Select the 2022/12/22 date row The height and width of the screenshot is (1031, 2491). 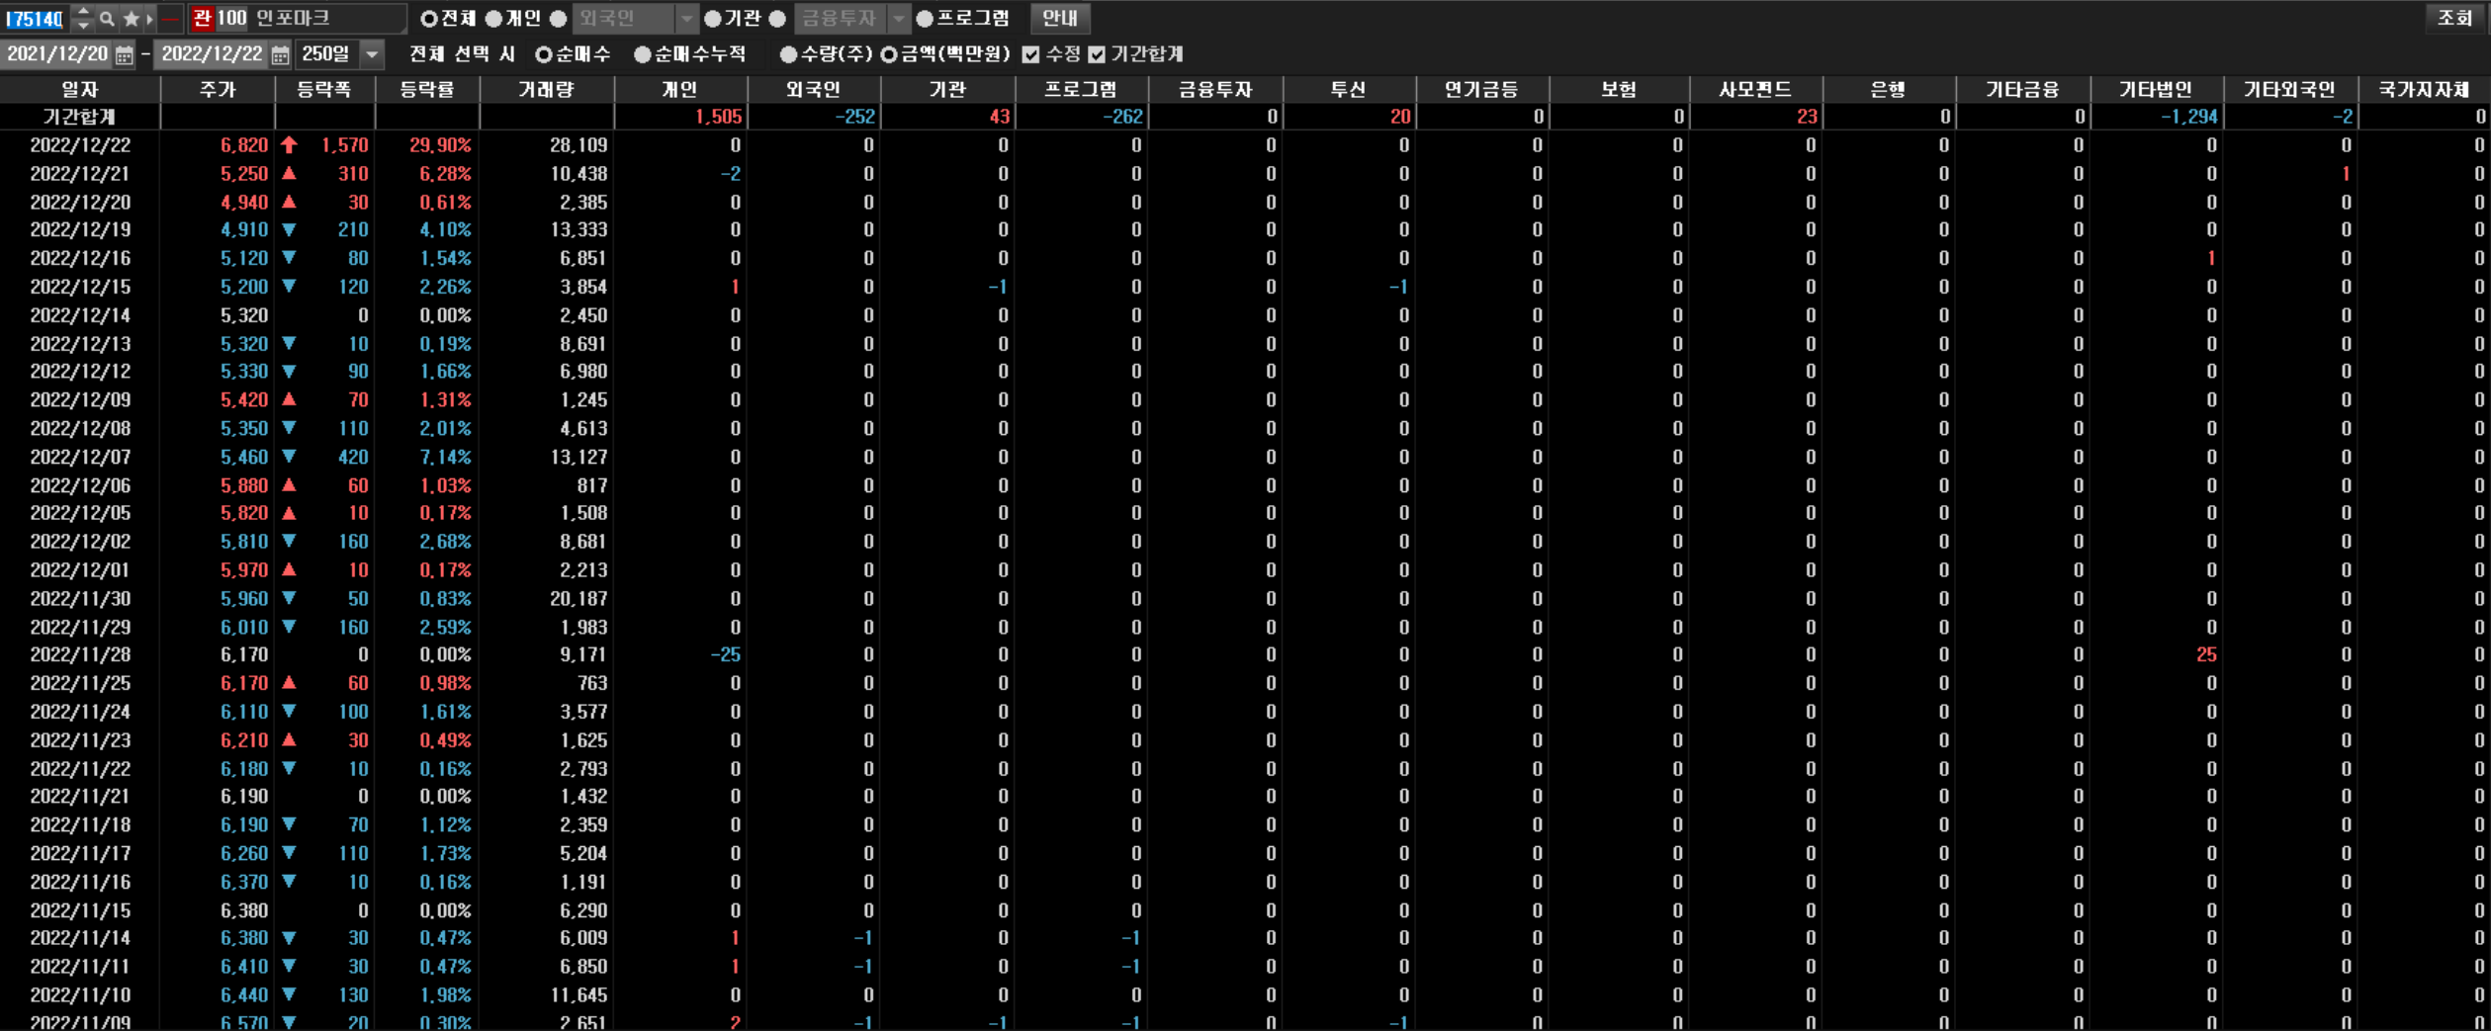80,145
